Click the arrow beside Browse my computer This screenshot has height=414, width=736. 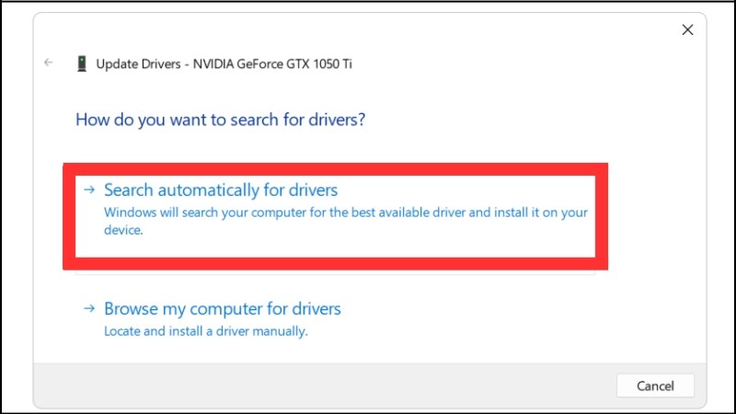tap(89, 309)
